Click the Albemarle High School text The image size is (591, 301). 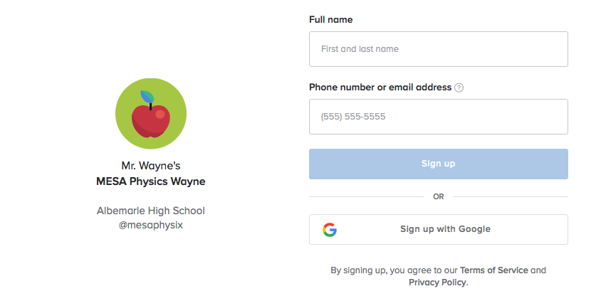pyautogui.click(x=151, y=211)
